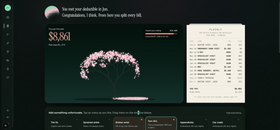
Task: Click "Deductible $7,500 at the tick" text
Action: point(157,36)
